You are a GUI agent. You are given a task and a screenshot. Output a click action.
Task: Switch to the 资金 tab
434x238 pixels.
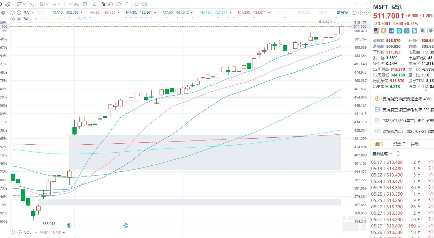point(397,144)
